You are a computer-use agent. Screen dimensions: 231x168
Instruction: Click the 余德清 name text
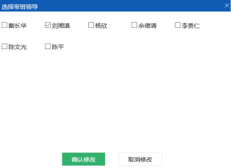[147, 26]
